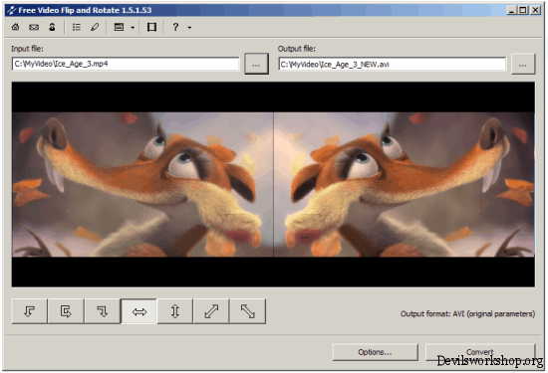This screenshot has width=548, height=373.
Task: Expand the help dropdown arrow
Action: pos(189,27)
